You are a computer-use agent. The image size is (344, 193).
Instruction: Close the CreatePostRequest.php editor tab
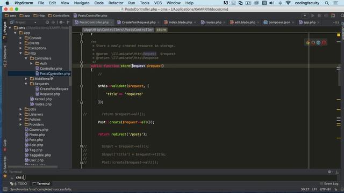[159, 23]
